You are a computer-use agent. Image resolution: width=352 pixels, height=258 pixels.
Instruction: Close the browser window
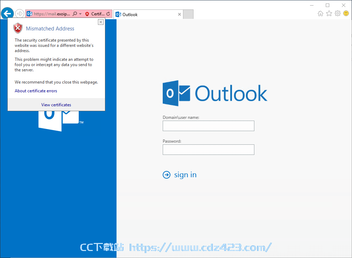344,5
